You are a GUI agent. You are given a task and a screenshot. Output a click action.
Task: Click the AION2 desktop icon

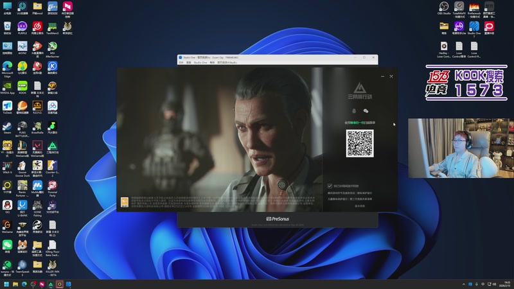22,48
